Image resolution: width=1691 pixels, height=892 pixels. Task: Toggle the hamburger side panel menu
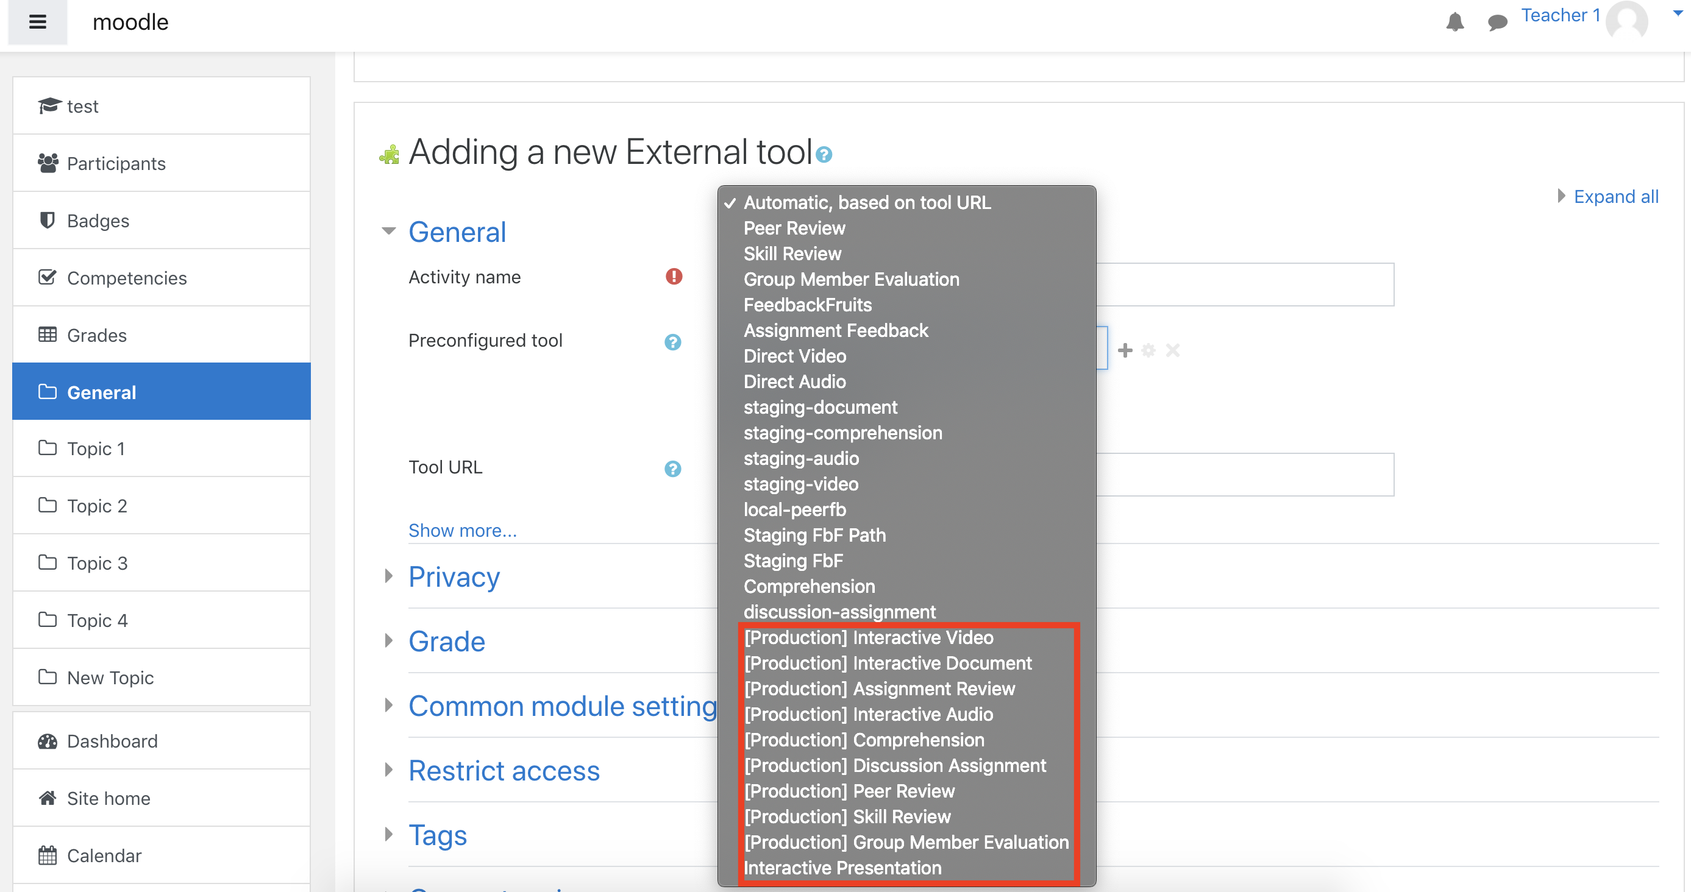37,22
